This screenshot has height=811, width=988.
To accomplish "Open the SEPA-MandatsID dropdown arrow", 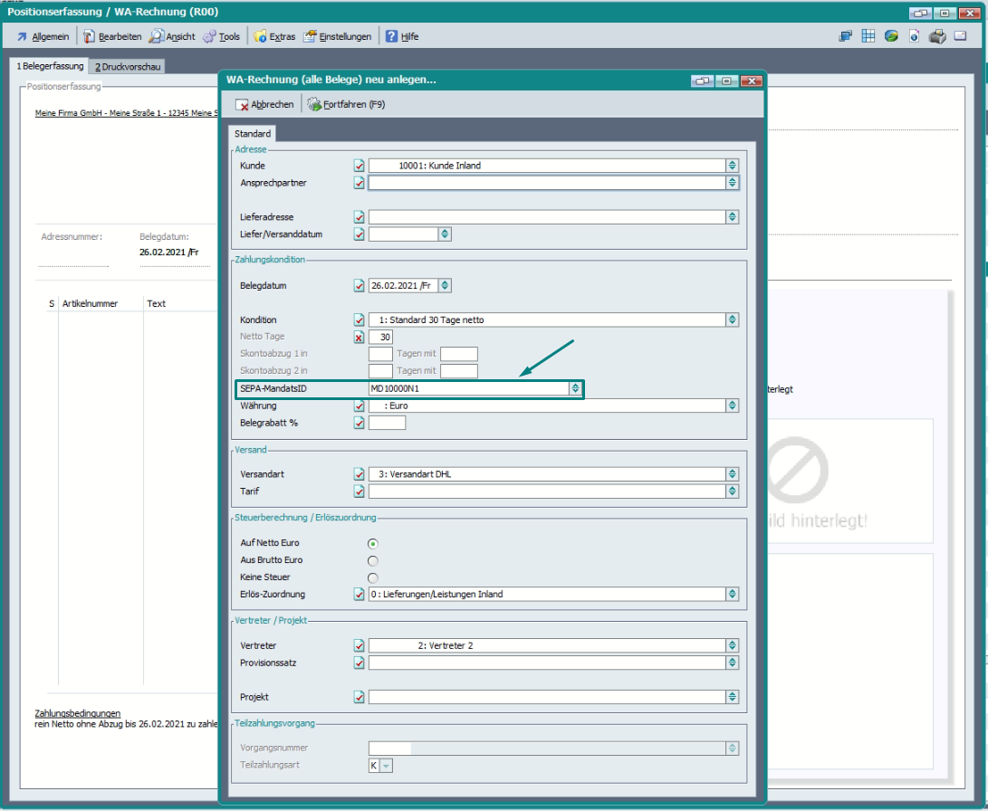I will click(x=574, y=388).
